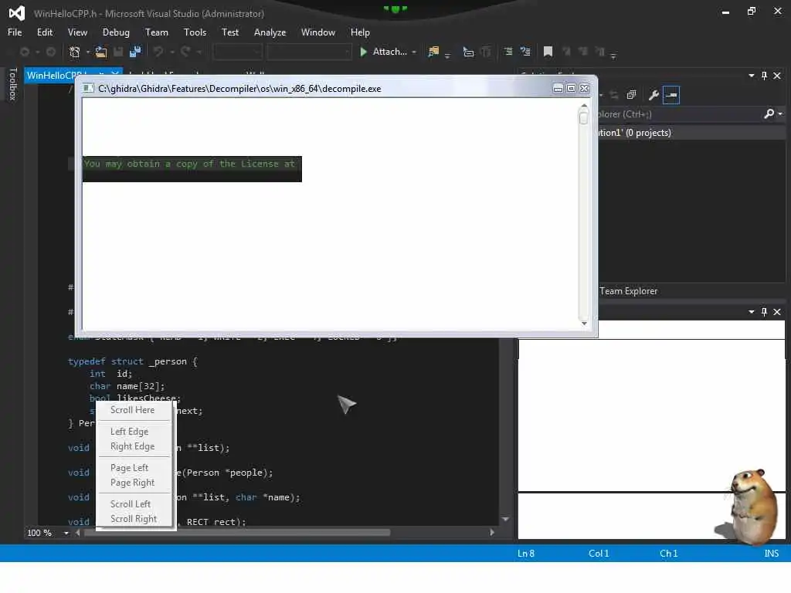Minimize the decompile.exe window
This screenshot has height=593, width=791.
[558, 89]
